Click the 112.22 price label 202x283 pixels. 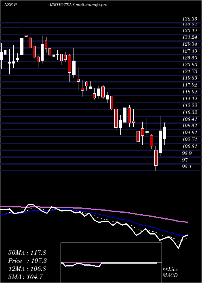point(190,106)
